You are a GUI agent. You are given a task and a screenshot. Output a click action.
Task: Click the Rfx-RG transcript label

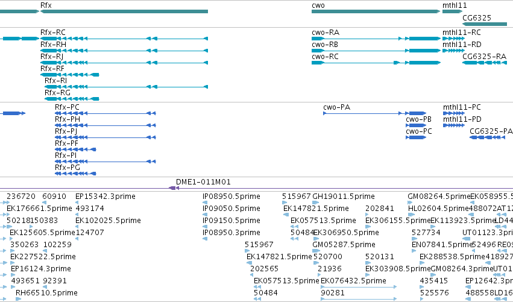[57, 93]
